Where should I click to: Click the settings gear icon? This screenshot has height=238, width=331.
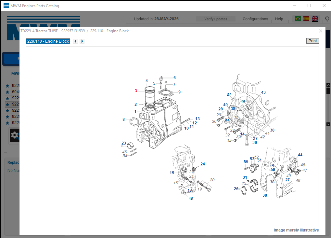15,135
